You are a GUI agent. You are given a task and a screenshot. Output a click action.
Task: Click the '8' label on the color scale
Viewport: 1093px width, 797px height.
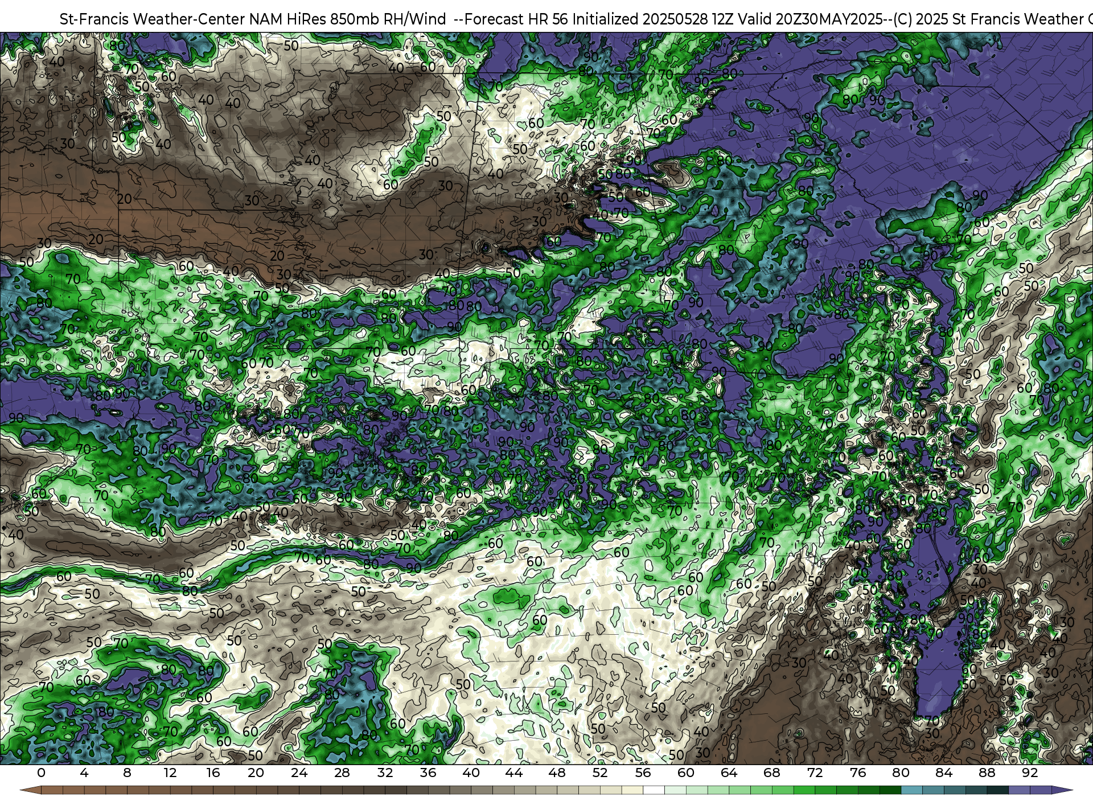[127, 773]
